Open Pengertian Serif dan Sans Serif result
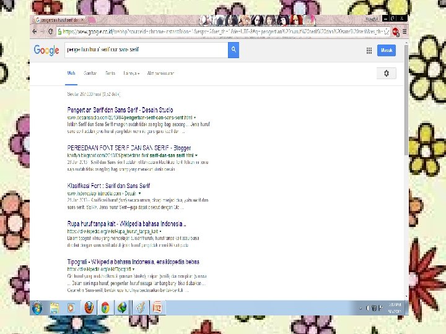Image resolution: width=446 pixels, height=334 pixels. [x=120, y=110]
